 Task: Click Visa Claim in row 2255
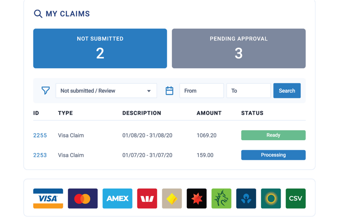[71, 135]
